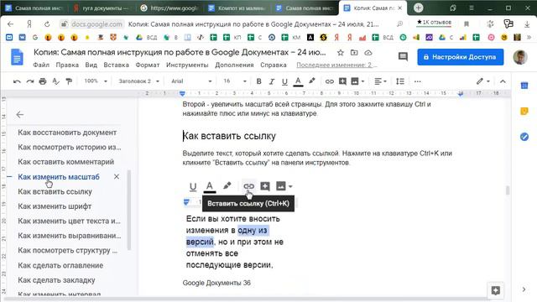Place cursor in heading Как вставить ссылку
This screenshot has width=537, height=302.
coord(229,136)
